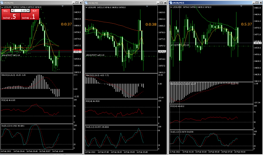Maximize the US30,M15 chart window
The width and height of the screenshot is (263, 155).
(257, 3)
